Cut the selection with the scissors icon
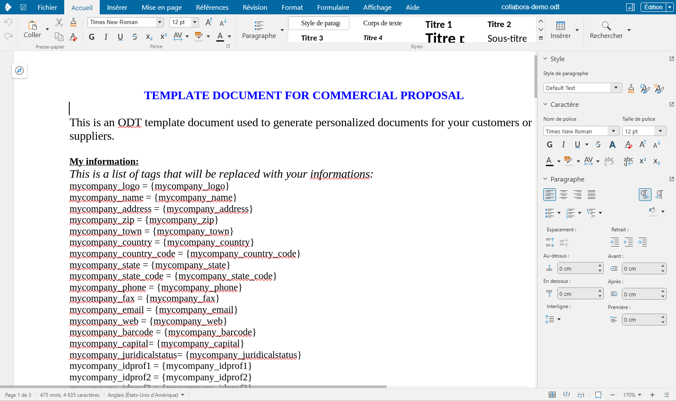The height and width of the screenshot is (401, 676). click(x=59, y=22)
